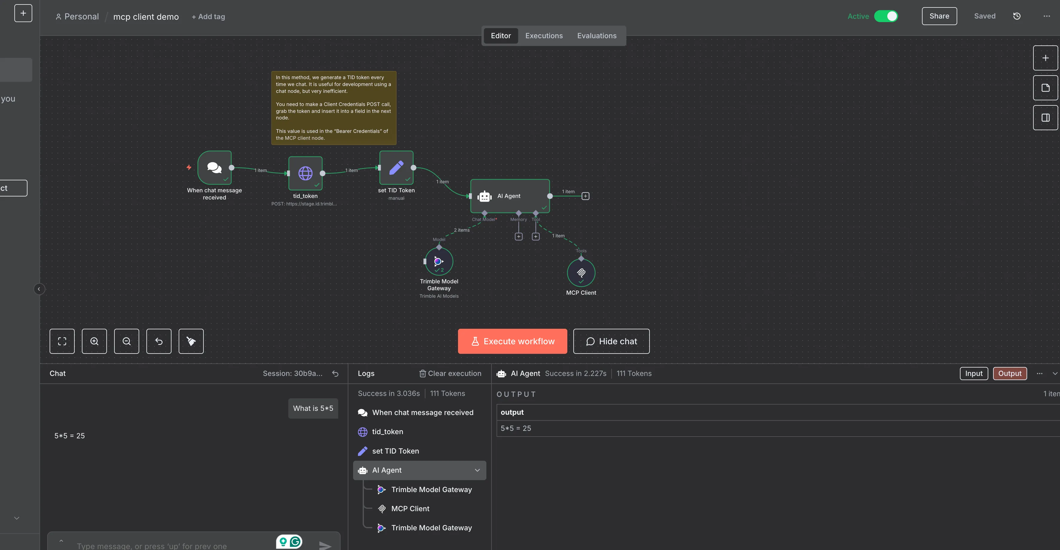Click the Hide chat button
Viewport: 1060px width, 550px height.
611,341
